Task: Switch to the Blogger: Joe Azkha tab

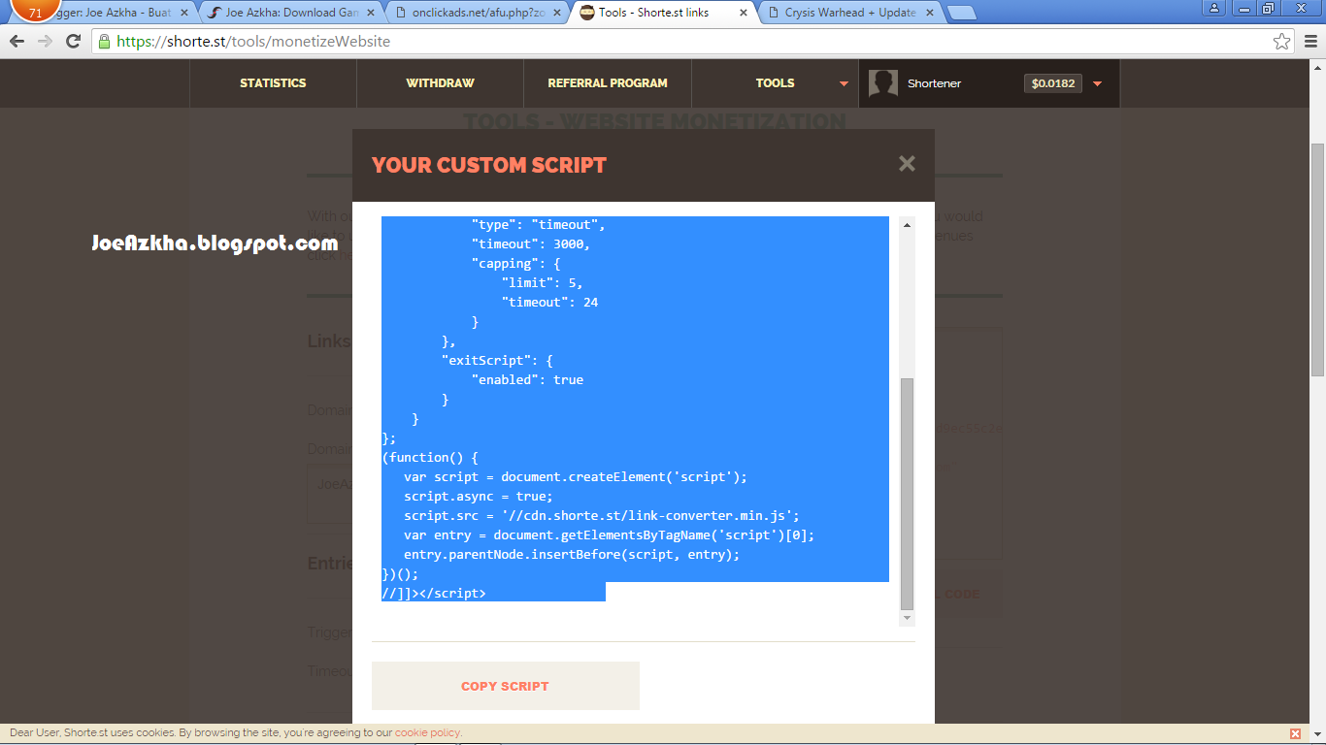Action: coord(103,13)
